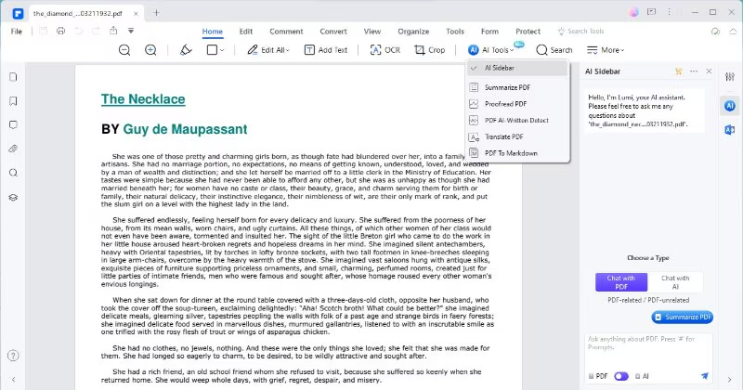Open the Organize tab

coord(413,32)
